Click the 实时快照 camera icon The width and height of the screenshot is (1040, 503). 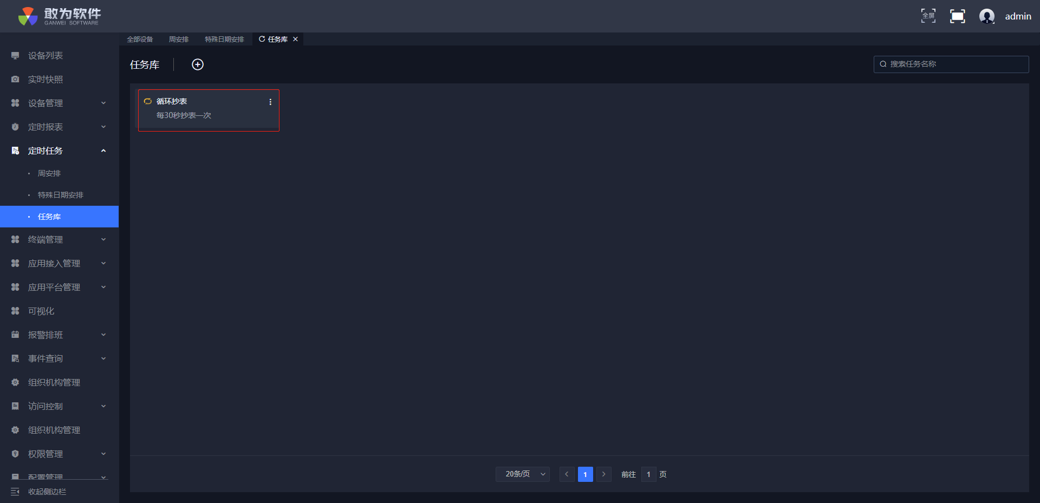(x=15, y=80)
